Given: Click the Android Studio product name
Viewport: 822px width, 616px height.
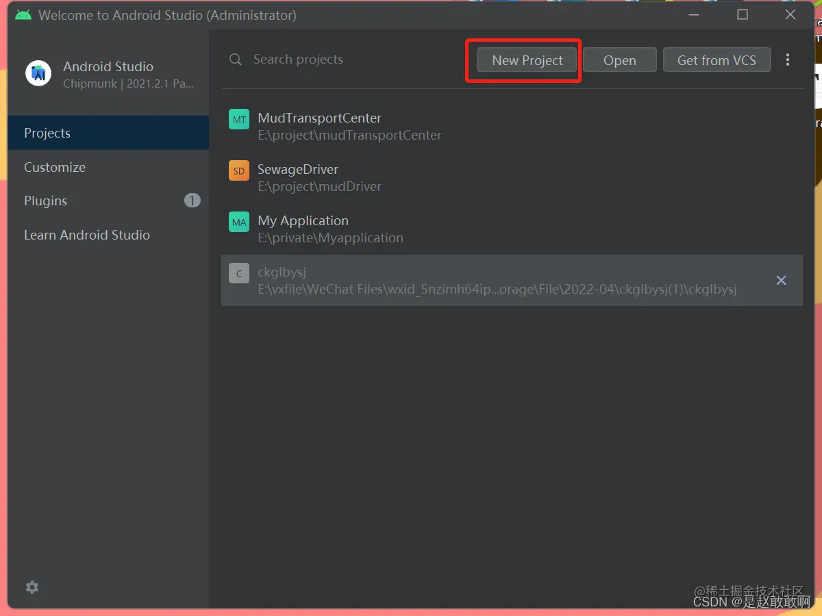Looking at the screenshot, I should tap(108, 66).
